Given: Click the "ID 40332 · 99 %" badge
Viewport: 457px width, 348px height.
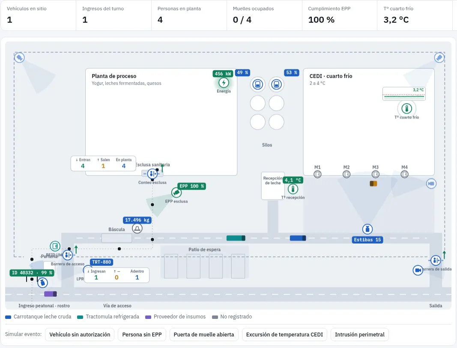Looking at the screenshot, I should pyautogui.click(x=32, y=273).
